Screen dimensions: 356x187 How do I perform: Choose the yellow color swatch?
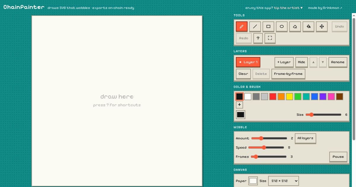[x=290, y=96]
